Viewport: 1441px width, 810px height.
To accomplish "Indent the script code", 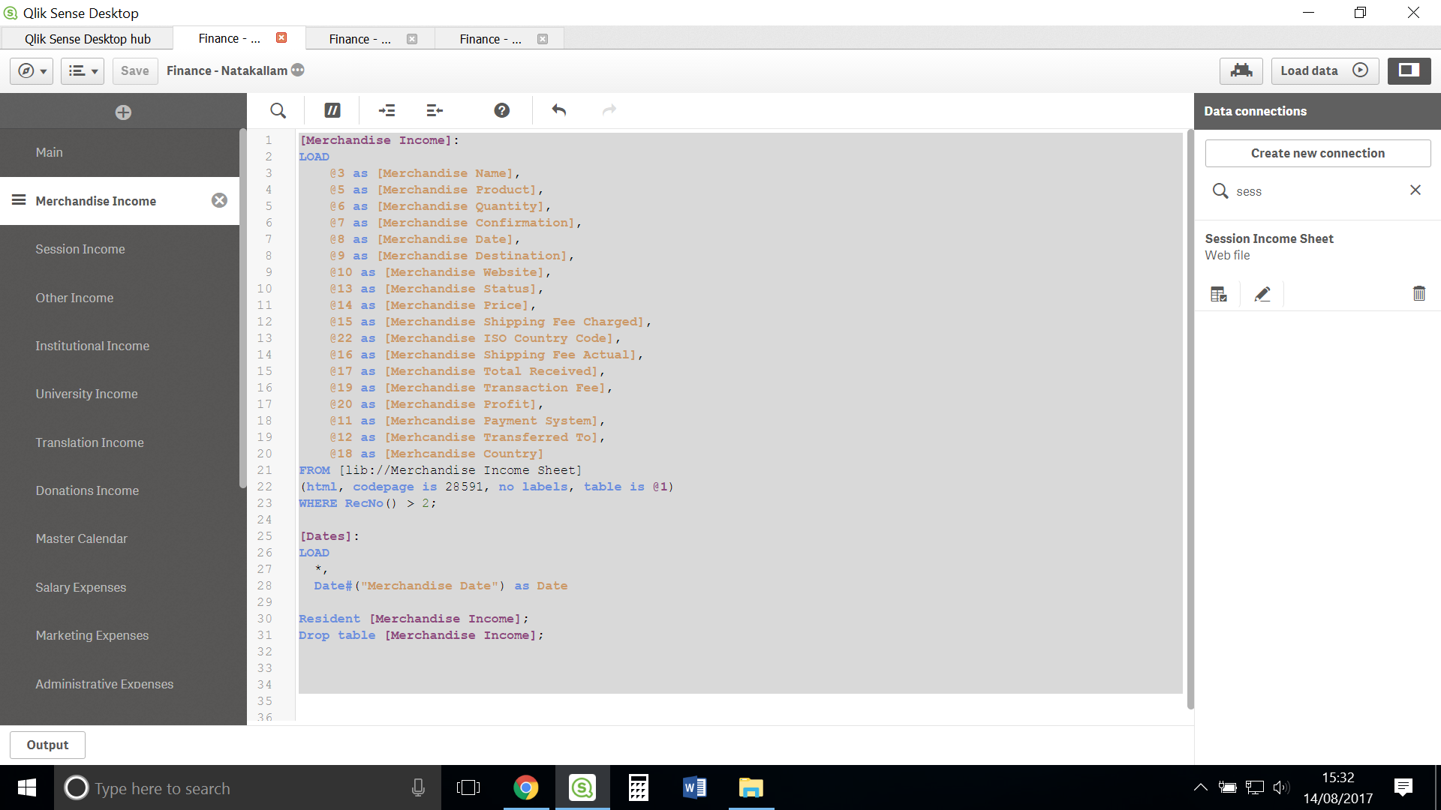I will point(387,110).
